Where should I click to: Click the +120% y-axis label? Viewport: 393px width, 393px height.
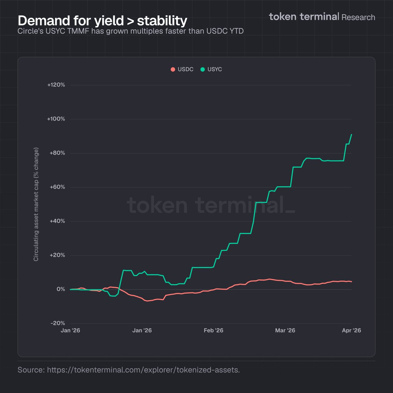(56, 85)
